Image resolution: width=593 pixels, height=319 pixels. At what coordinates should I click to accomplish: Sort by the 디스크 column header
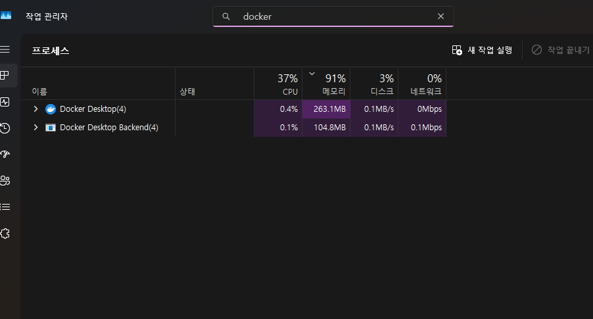(x=374, y=84)
